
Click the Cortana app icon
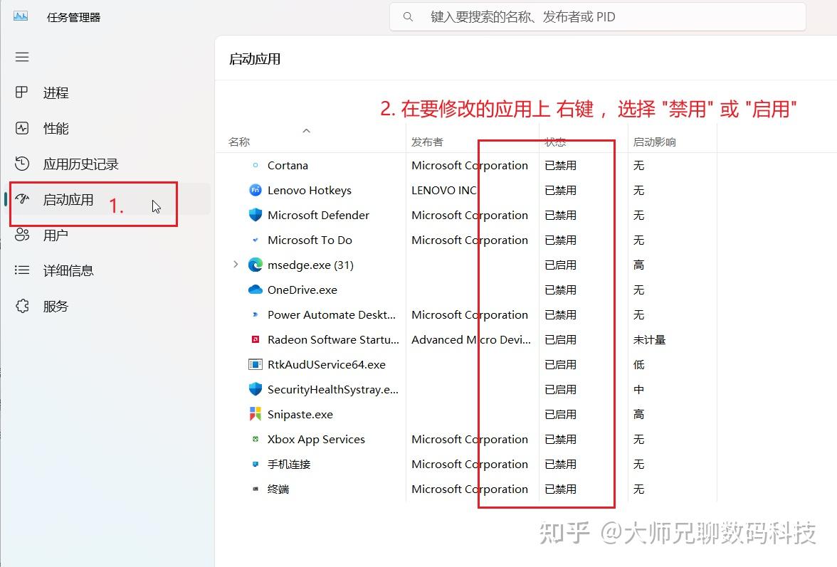255,165
